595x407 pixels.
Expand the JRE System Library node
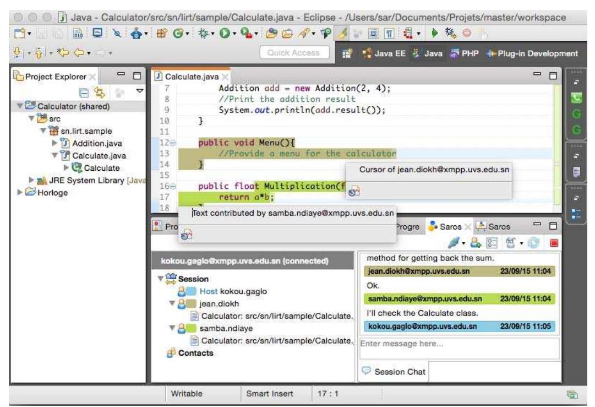click(31, 180)
